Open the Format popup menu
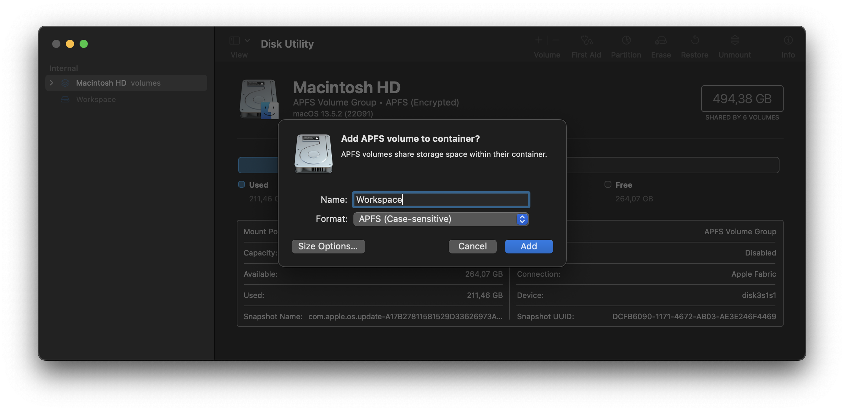Screen dimensions: 844x411 coord(441,219)
